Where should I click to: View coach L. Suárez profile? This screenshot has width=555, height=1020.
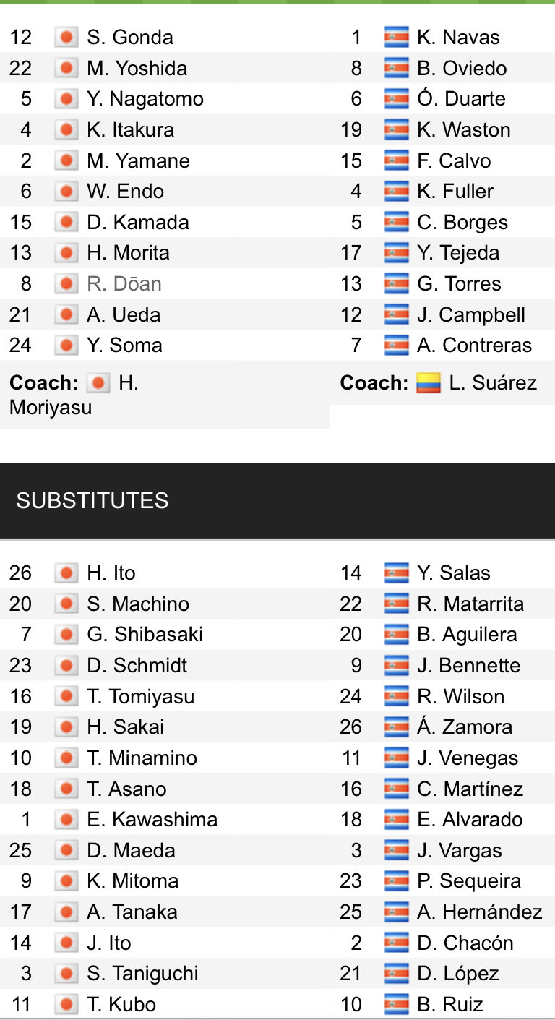coord(492,382)
